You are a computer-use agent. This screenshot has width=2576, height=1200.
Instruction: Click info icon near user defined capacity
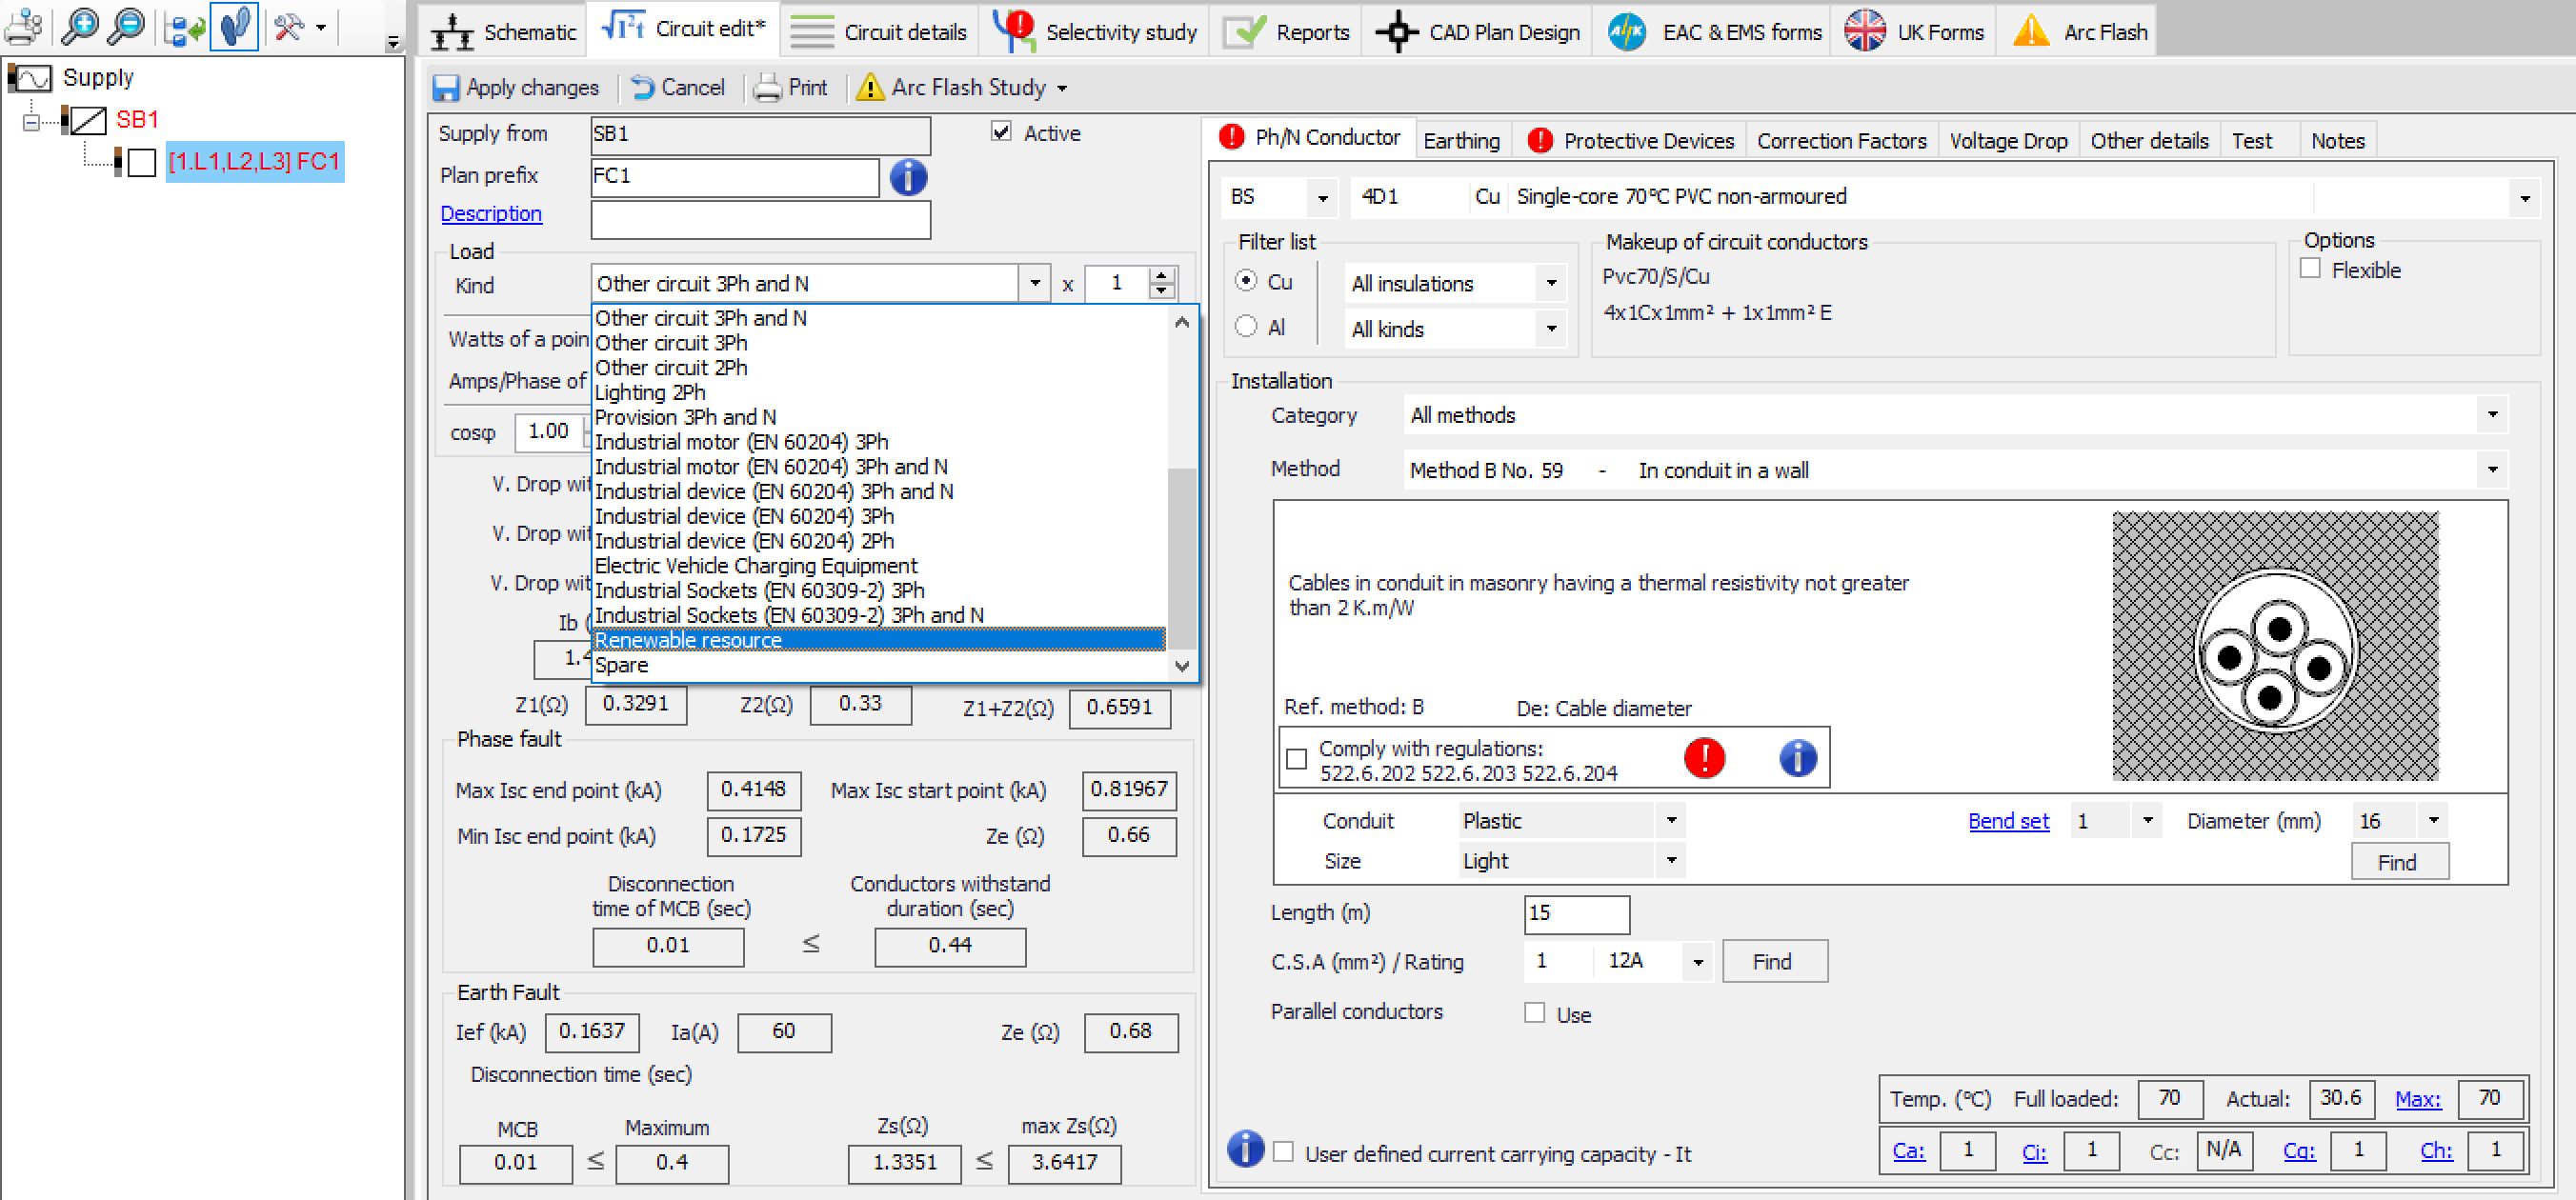click(x=1245, y=1148)
